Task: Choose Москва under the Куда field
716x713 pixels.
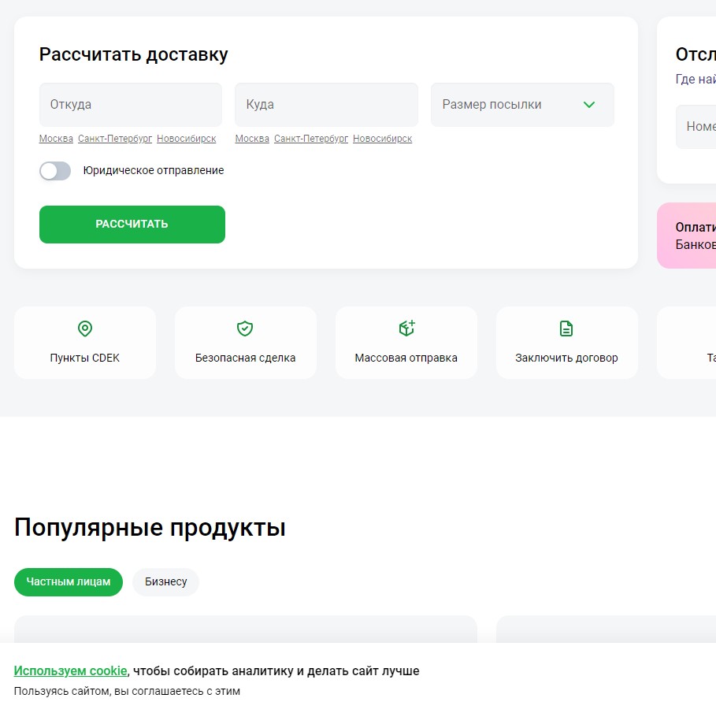Action: (x=252, y=139)
